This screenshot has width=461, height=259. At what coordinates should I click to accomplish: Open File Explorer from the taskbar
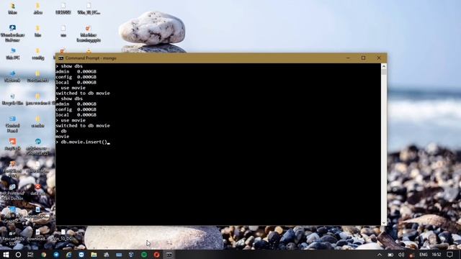[x=94, y=255]
